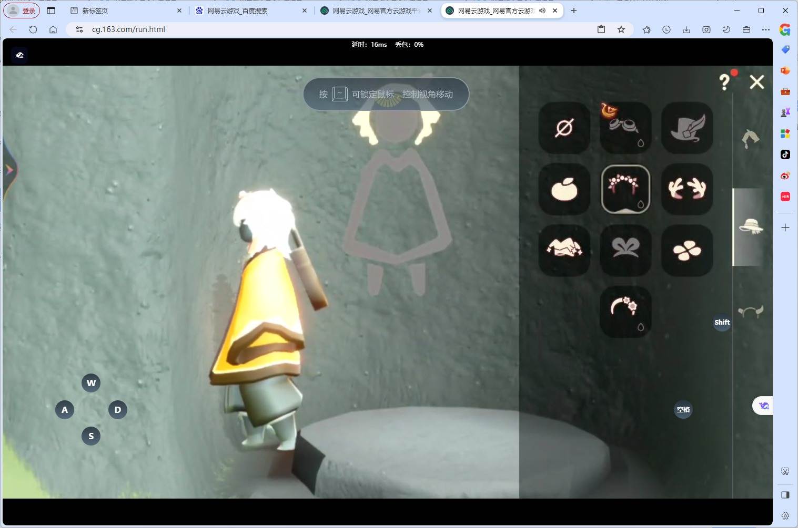Click the 登录 login button

click(22, 11)
